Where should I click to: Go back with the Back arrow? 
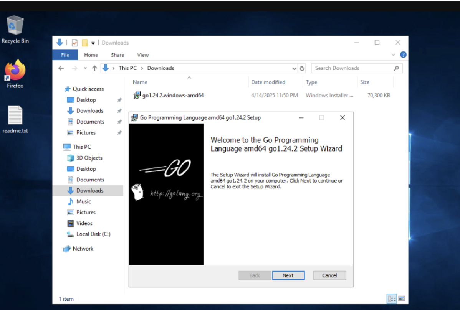tap(61, 68)
